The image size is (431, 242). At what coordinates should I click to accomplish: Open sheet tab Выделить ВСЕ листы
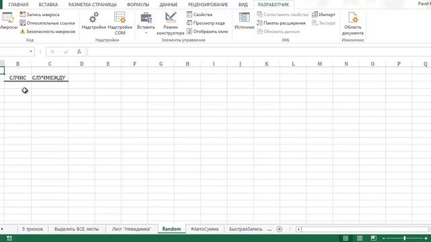[76, 229]
